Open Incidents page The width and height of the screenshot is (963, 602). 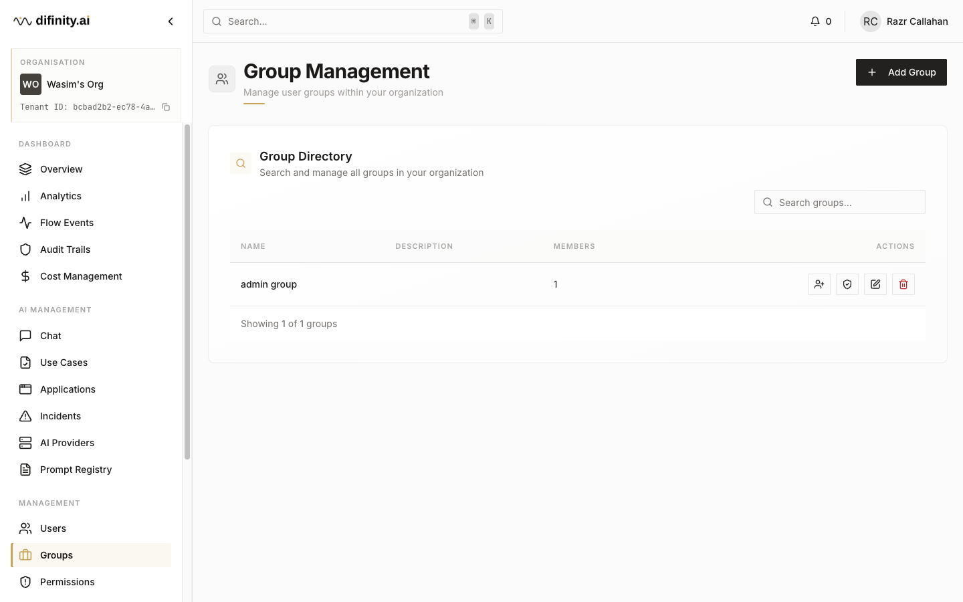click(x=91, y=416)
